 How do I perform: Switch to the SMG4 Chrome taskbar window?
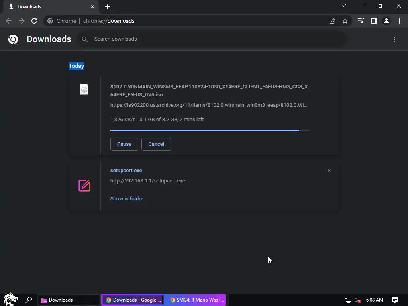(x=196, y=300)
